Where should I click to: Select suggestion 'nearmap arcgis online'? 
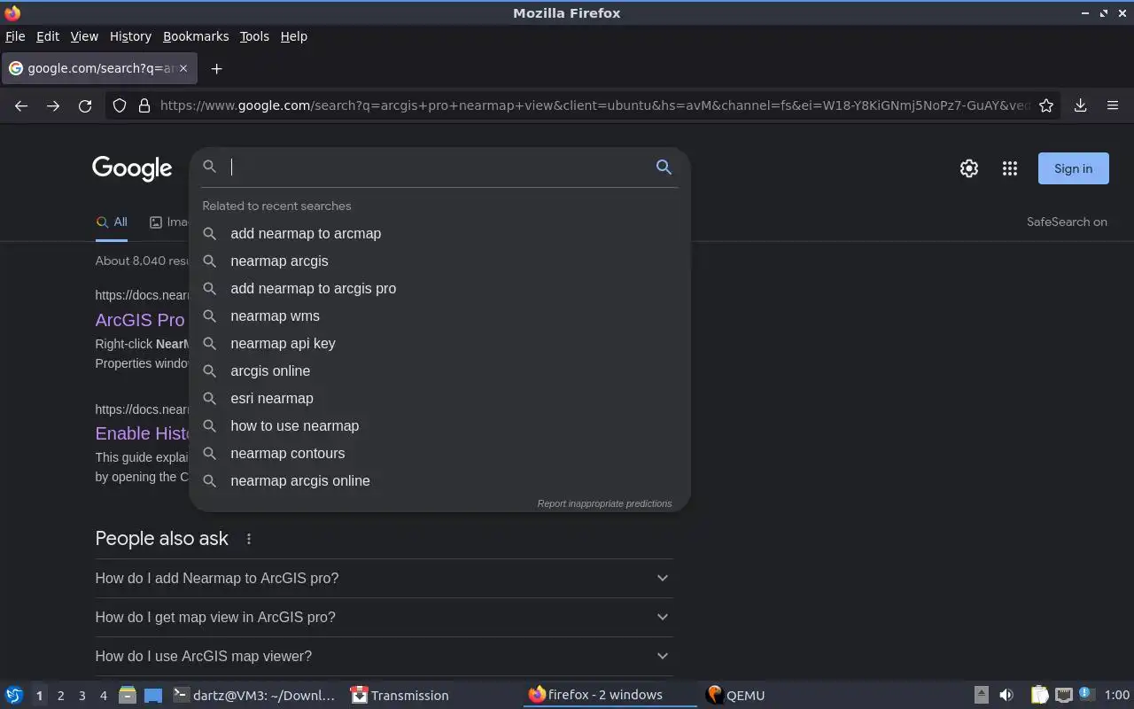439,480
